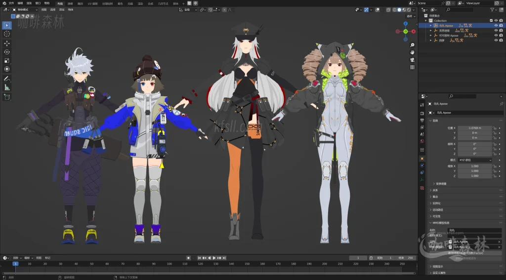This screenshot has width=506, height=280.
Task: Select the Transform tool
Action: tap(7, 69)
